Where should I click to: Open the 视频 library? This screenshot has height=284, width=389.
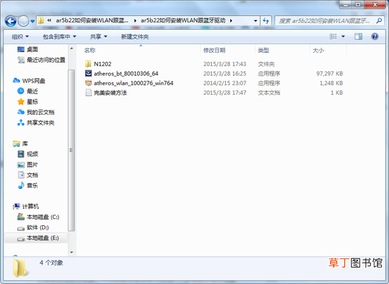[32, 154]
